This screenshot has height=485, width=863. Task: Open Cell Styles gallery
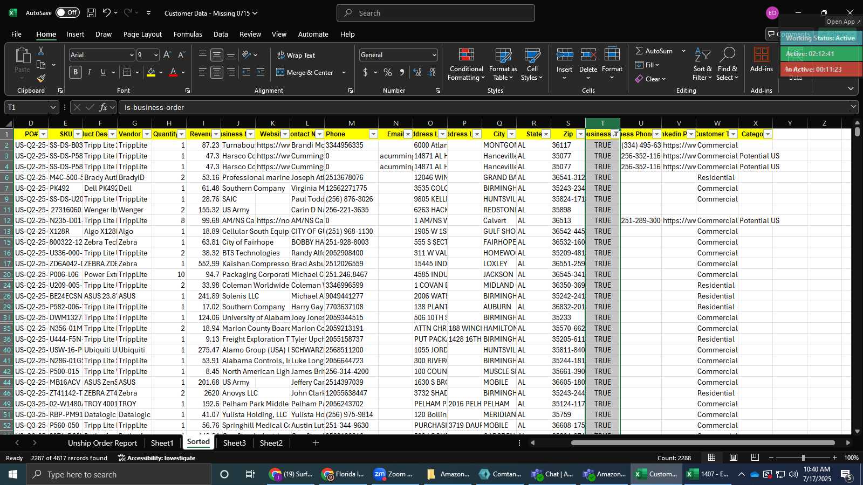pyautogui.click(x=532, y=65)
